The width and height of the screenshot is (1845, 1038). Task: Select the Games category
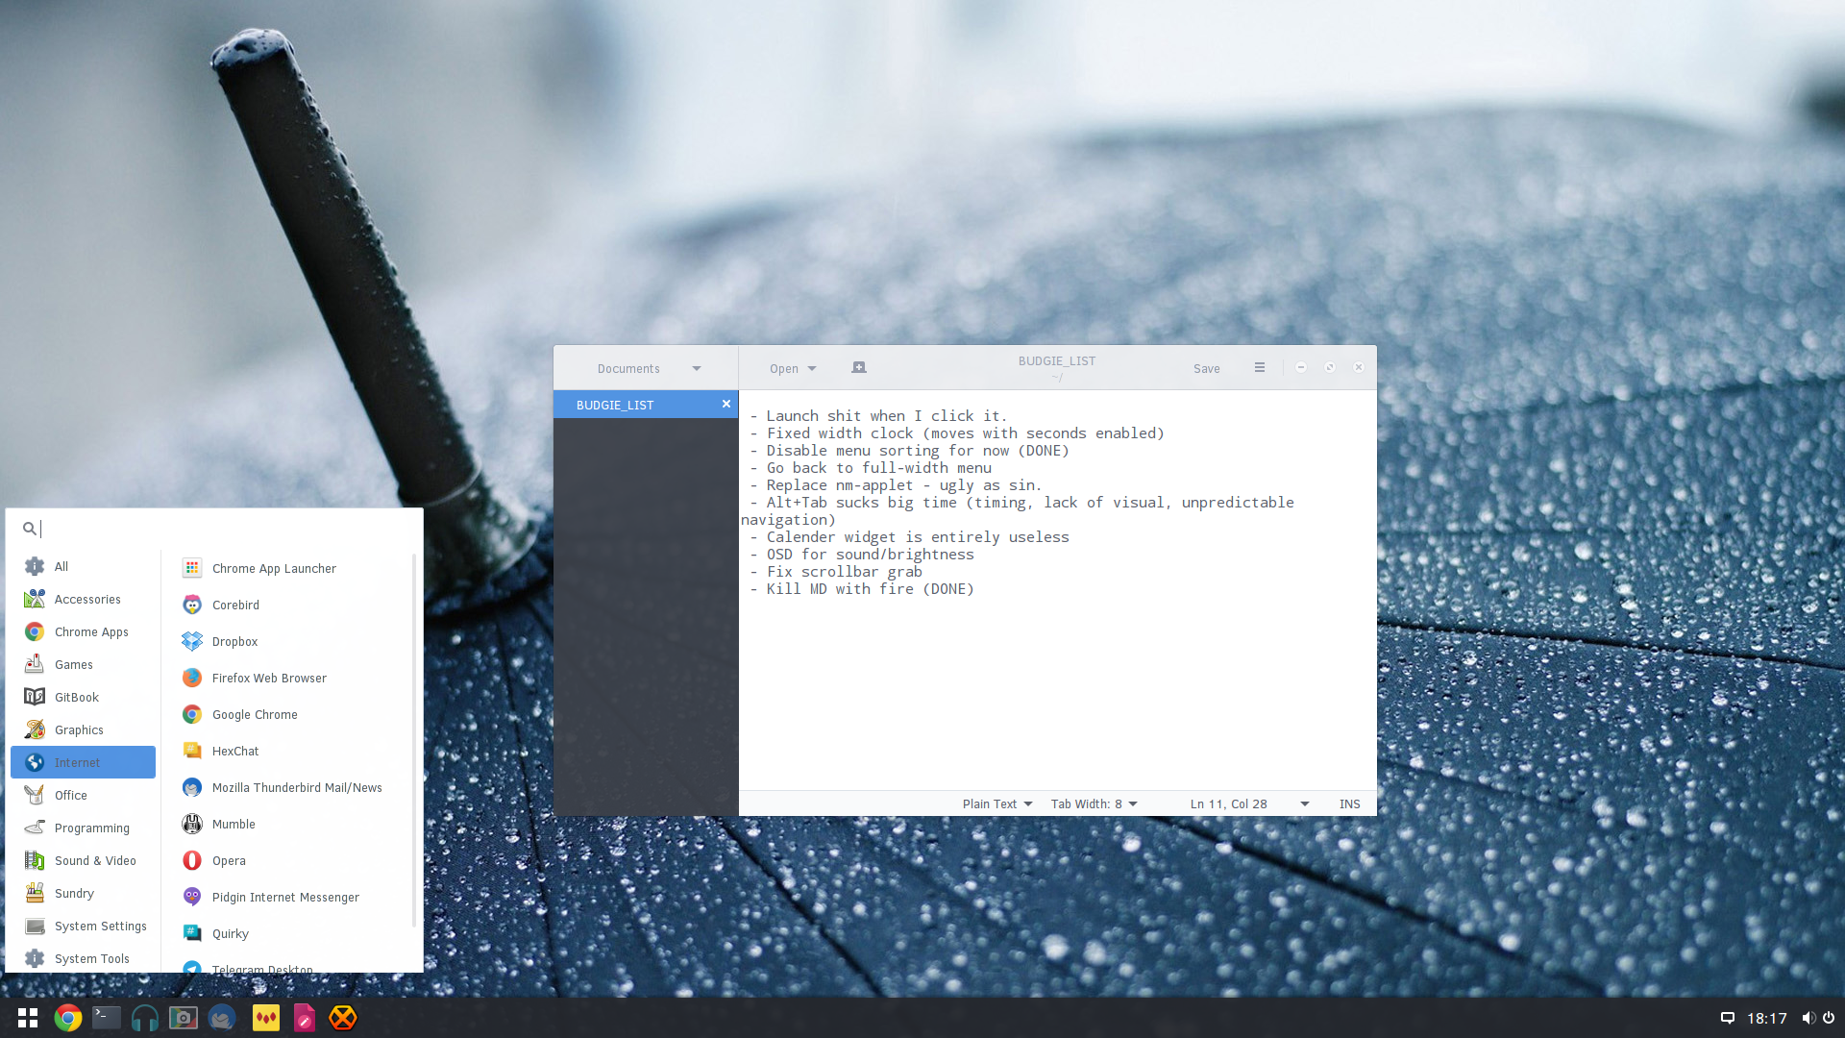click(83, 664)
